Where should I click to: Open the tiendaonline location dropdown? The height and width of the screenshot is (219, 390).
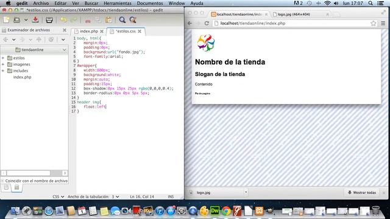click(x=35, y=50)
